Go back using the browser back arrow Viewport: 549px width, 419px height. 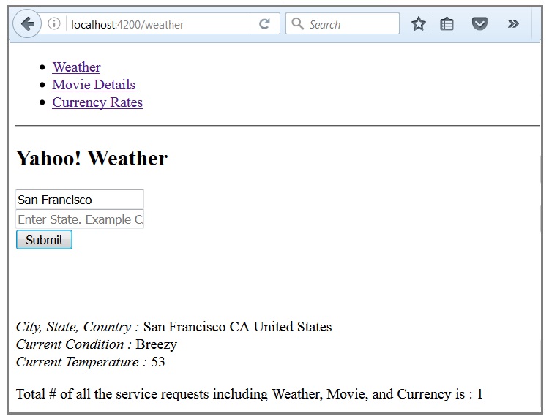click(x=27, y=24)
